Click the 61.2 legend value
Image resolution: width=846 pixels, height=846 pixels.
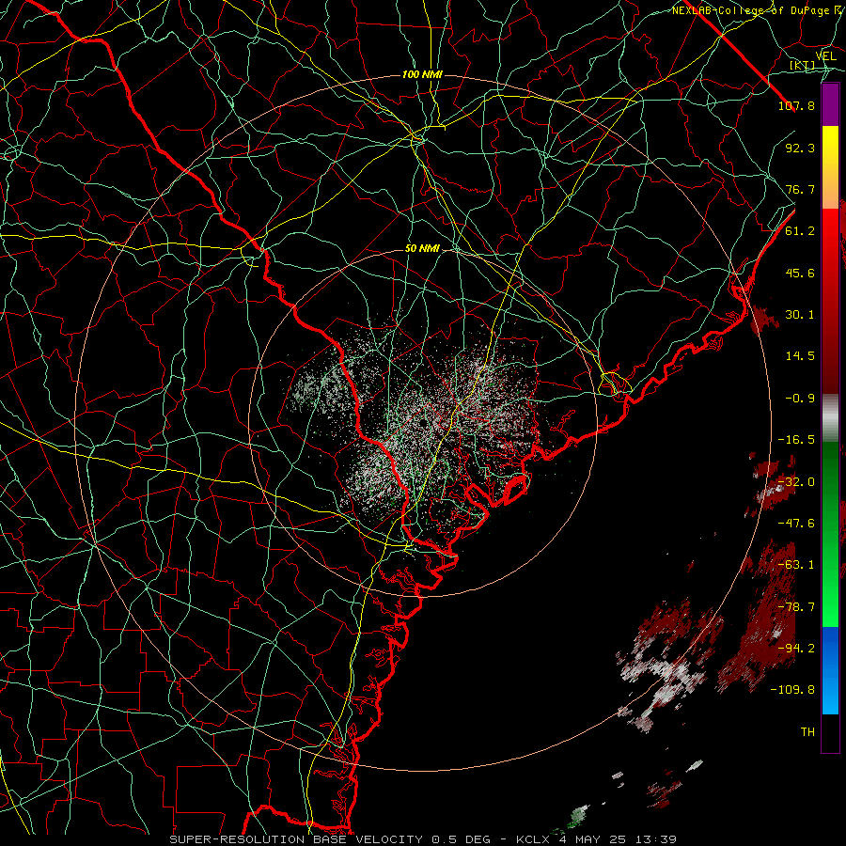(x=800, y=231)
